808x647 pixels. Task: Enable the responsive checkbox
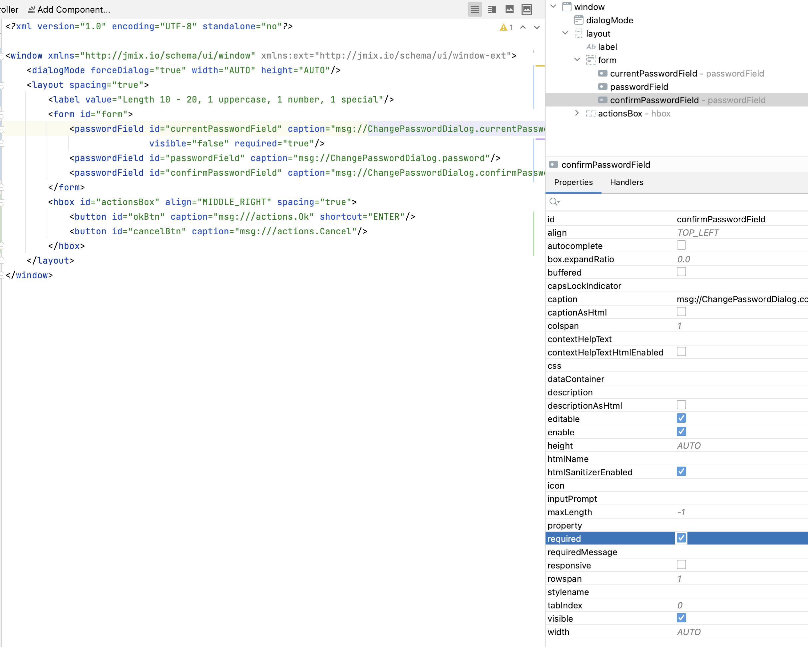681,564
